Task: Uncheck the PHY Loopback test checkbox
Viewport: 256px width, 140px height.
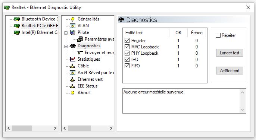Action: click(127, 53)
